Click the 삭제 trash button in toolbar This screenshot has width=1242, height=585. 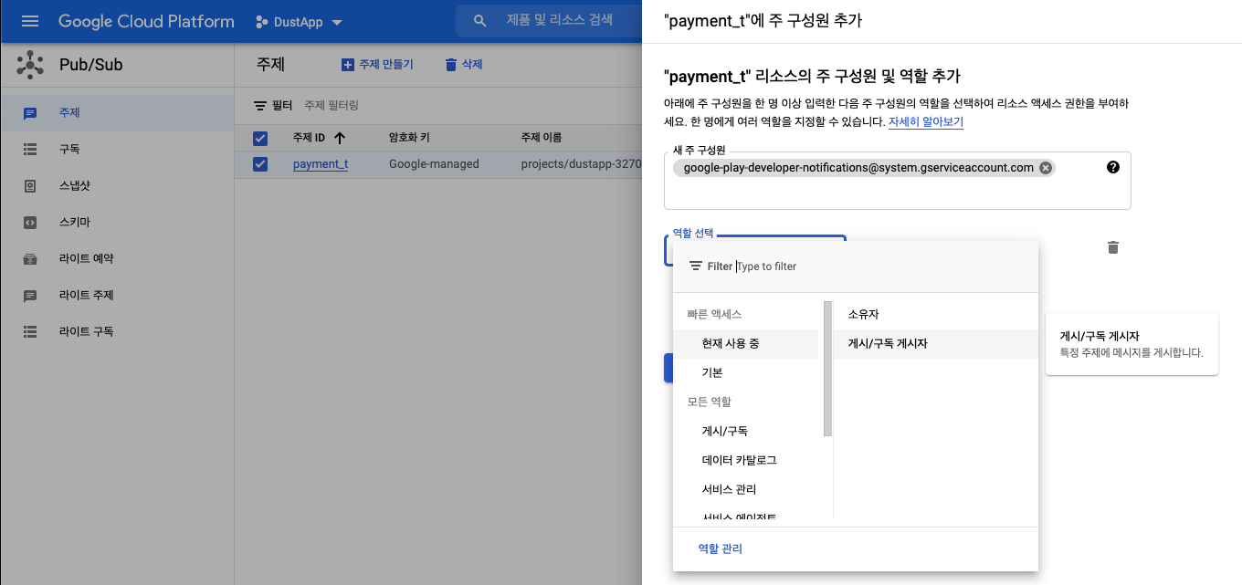tap(463, 65)
